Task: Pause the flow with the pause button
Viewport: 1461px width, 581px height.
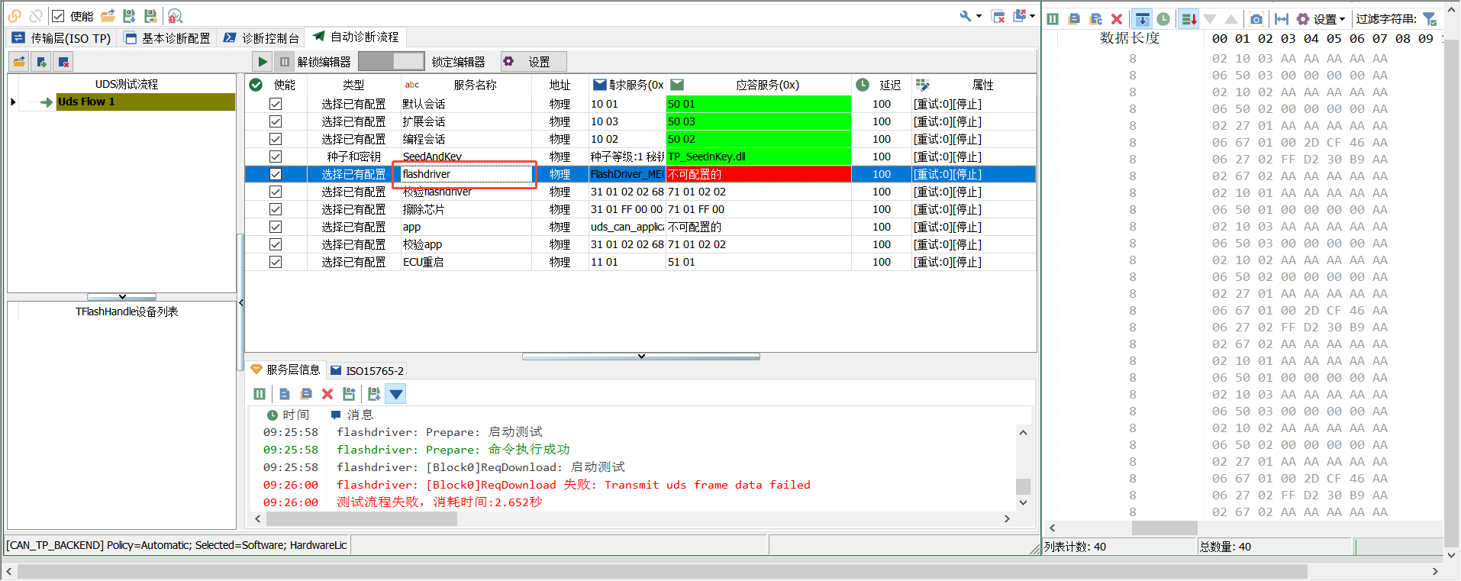Action: click(x=285, y=62)
